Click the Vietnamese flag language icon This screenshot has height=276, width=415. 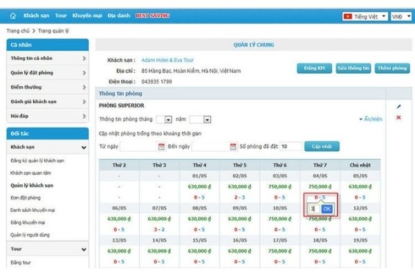349,16
